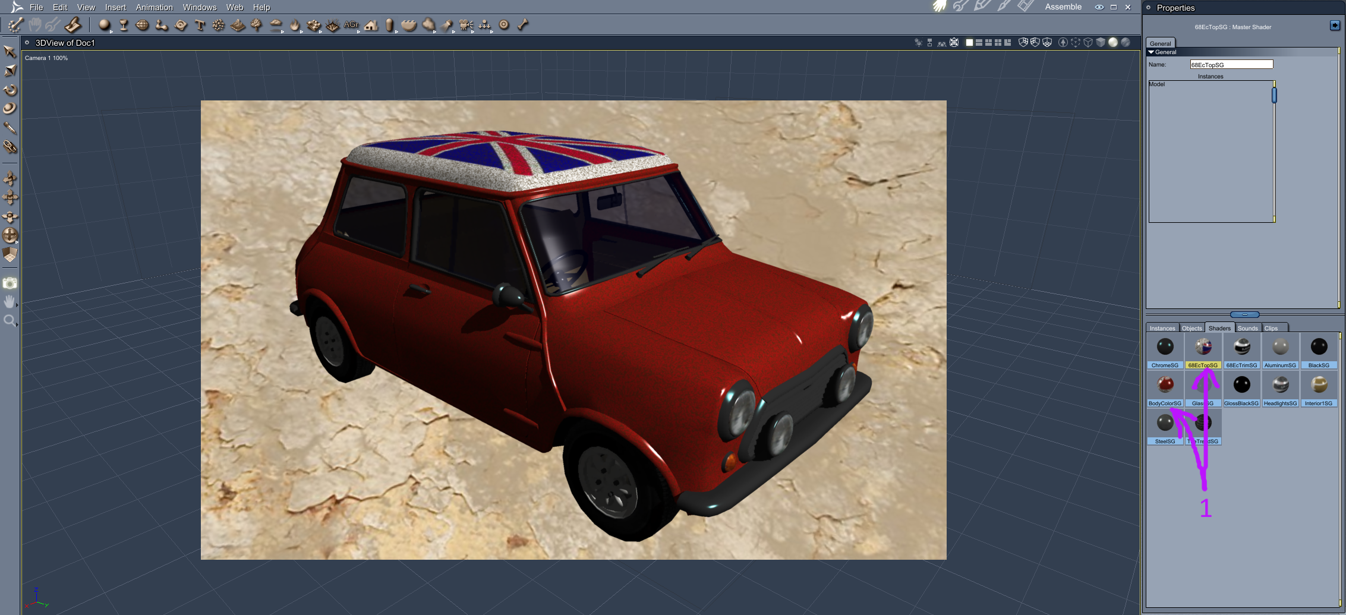1346x615 pixels.
Task: Switch to the Texture room paintbrush icon
Action: pos(1004,7)
